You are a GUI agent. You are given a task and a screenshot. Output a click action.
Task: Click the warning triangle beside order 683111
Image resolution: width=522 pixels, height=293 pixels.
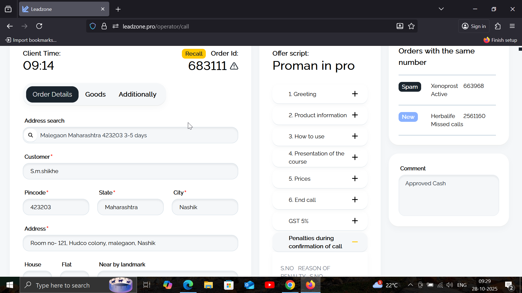pyautogui.click(x=234, y=66)
